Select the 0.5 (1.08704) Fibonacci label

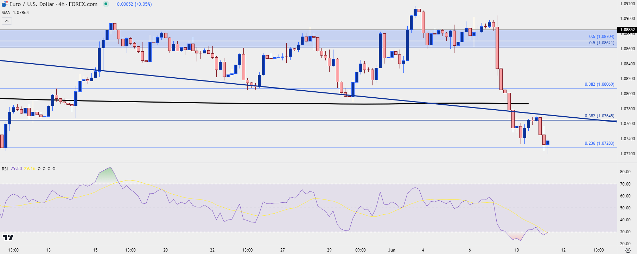(602, 37)
